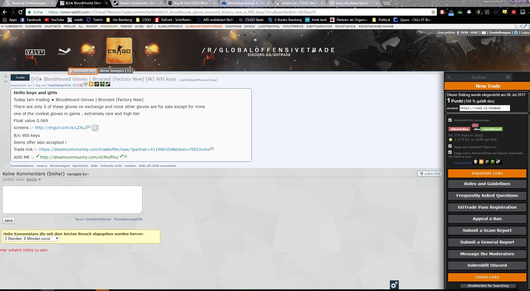Click Logout in the user bar

tap(525, 33)
